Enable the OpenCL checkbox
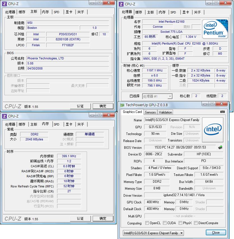Screen dimensions: 234x239 point(147,223)
